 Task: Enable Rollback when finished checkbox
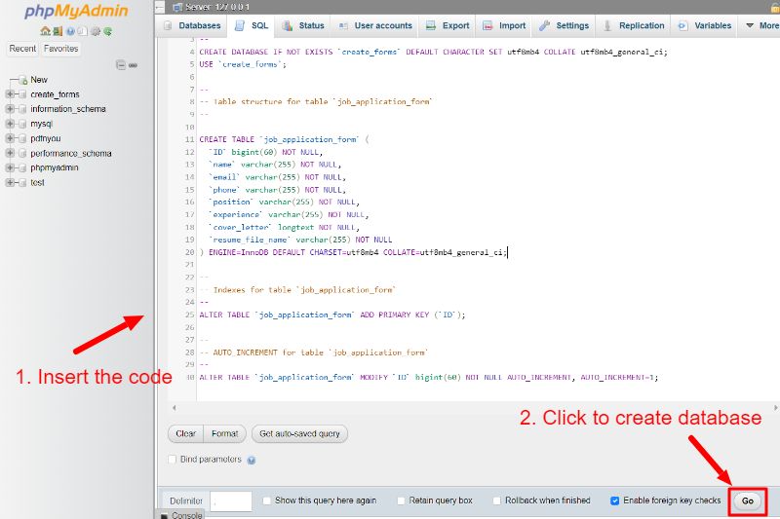pyautogui.click(x=496, y=500)
